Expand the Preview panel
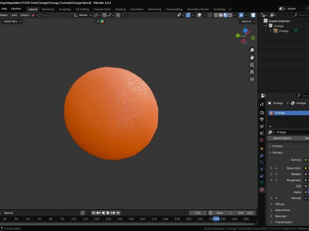 (x=270, y=146)
